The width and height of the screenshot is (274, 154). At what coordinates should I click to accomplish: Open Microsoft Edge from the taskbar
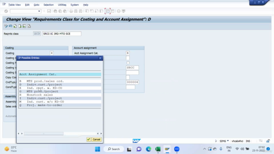(149, 149)
